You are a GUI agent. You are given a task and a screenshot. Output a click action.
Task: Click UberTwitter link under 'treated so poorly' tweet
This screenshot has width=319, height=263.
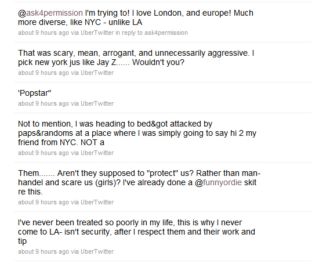pos(97,251)
